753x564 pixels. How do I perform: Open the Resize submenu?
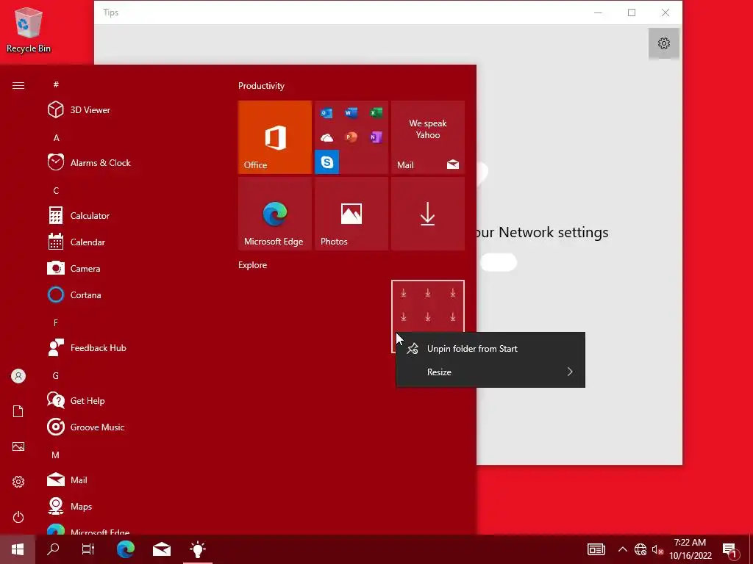click(x=490, y=372)
